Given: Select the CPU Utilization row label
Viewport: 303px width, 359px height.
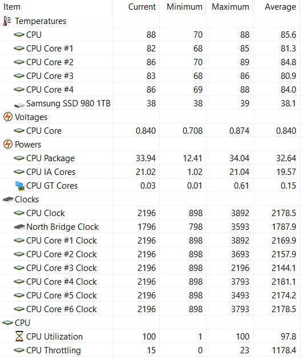Looking at the screenshot, I should [x=54, y=337].
